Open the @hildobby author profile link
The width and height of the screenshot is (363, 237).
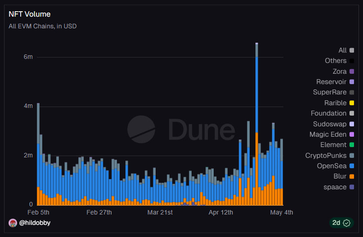coord(35,223)
